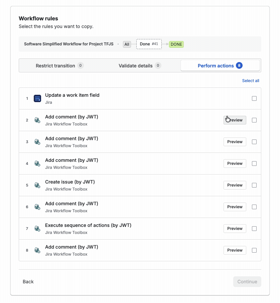Tick the Create issue (by JWT) checkbox
280x303 pixels.
point(254,185)
